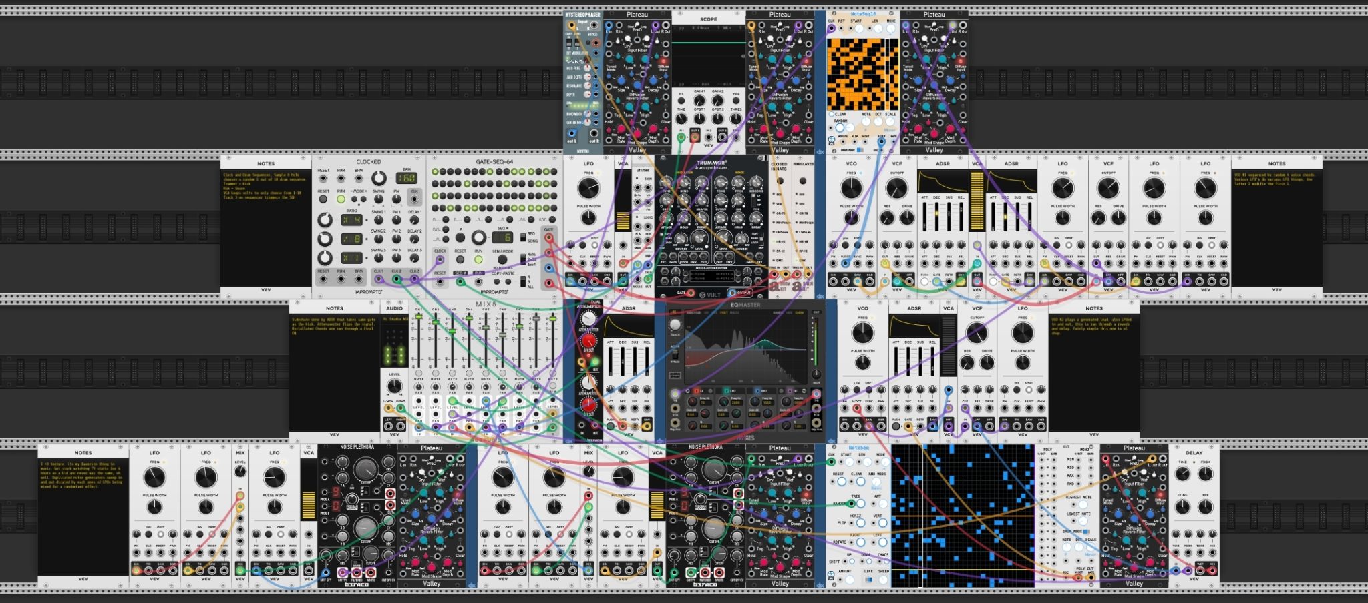Select the HF band button in EQMaster

click(790, 391)
